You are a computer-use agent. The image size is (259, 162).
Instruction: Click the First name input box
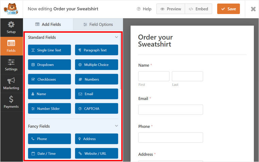[154, 76]
